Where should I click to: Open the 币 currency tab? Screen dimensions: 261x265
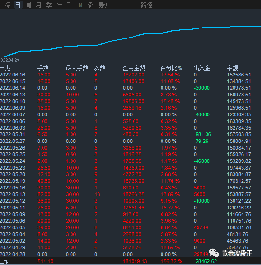(x=70, y=5)
